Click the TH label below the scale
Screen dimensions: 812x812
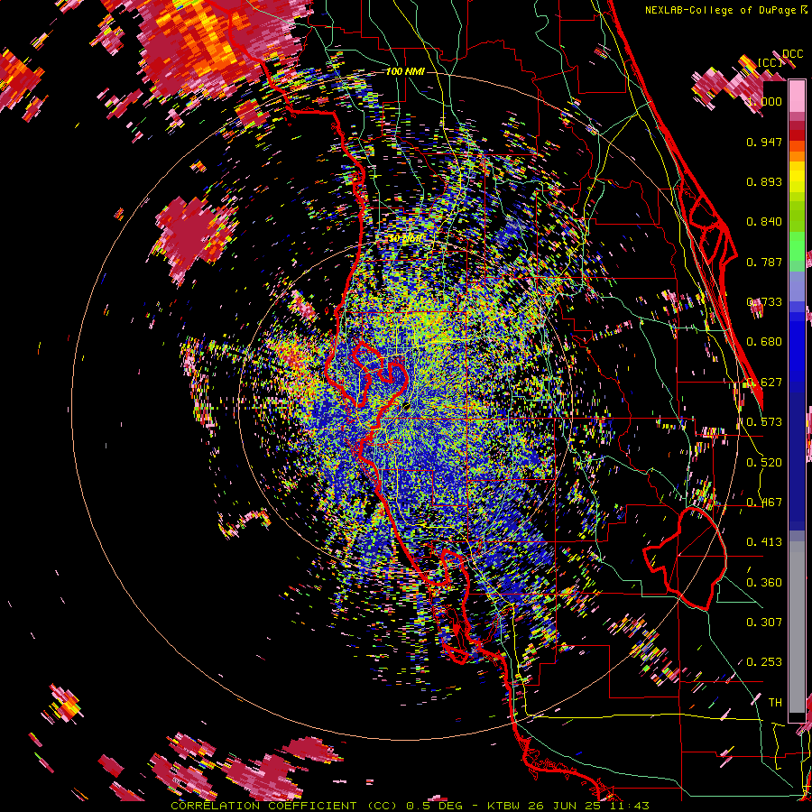click(x=775, y=703)
